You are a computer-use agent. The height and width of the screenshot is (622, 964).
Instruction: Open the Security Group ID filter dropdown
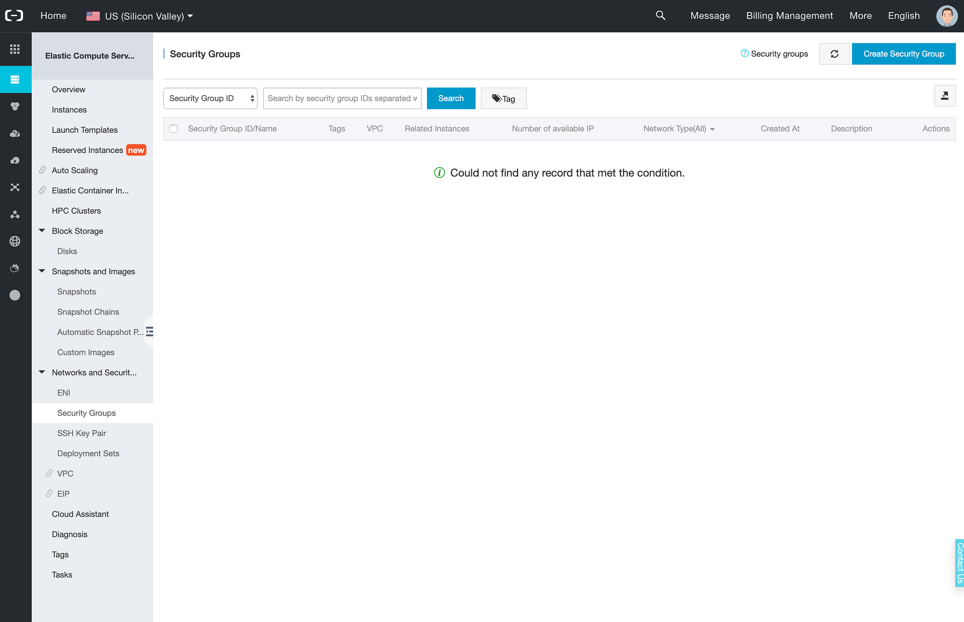coord(210,98)
